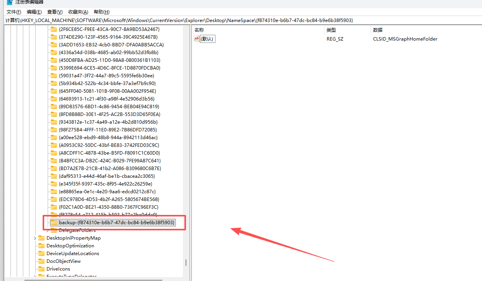This screenshot has height=281, width=482.
Task: Open the 编辑(E) menu
Action: (34, 12)
